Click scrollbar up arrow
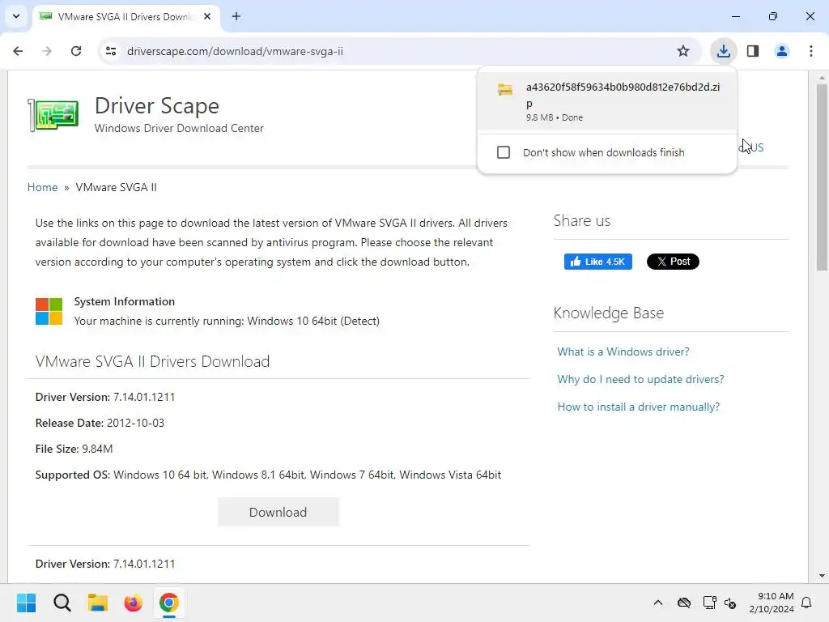The height and width of the screenshot is (622, 829). (x=823, y=78)
